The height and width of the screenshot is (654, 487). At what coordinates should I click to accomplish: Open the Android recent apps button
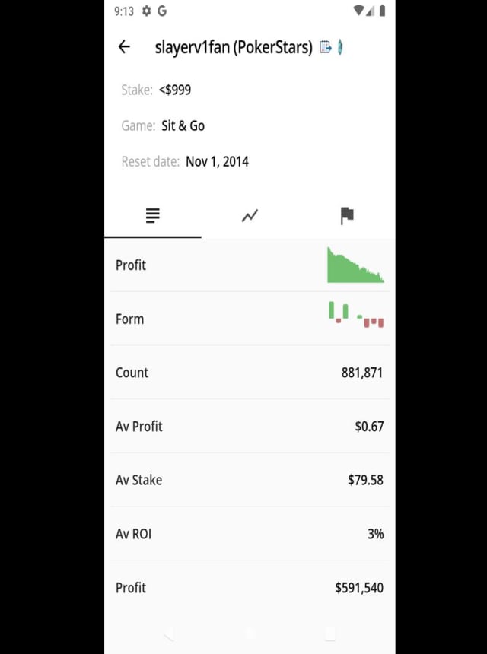coord(330,633)
